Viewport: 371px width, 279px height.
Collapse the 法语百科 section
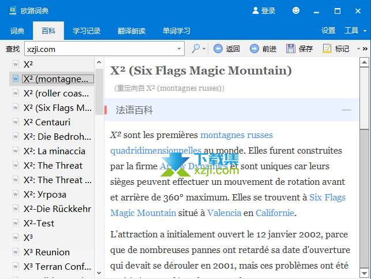346,110
